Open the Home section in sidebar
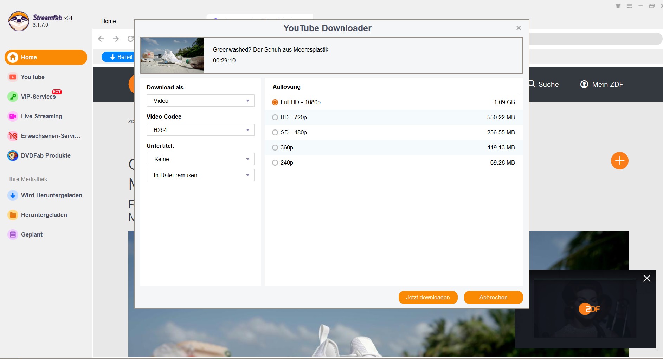The image size is (663, 359). click(x=46, y=57)
